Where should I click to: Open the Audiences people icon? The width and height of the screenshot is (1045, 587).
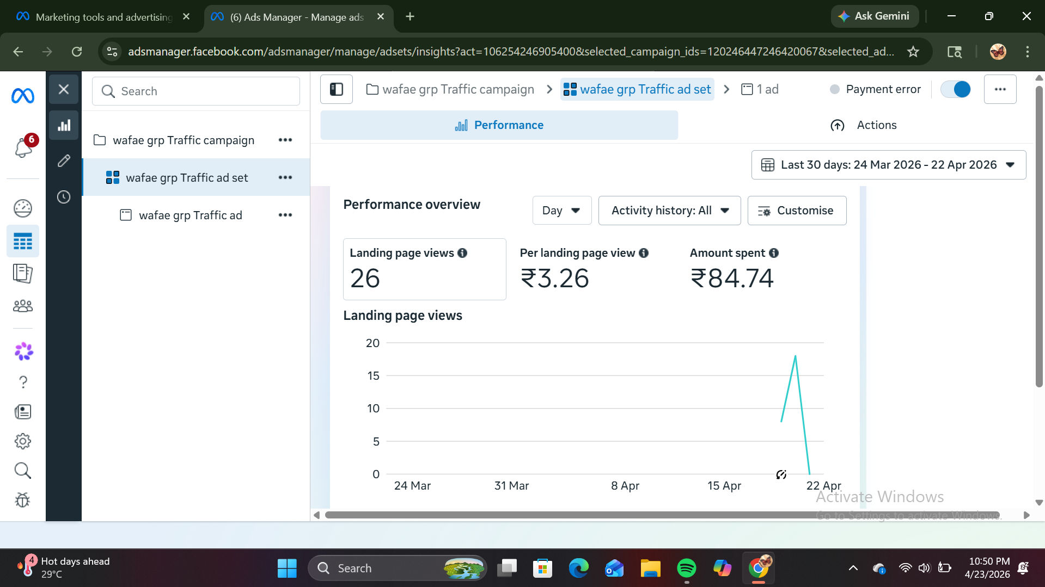click(23, 306)
